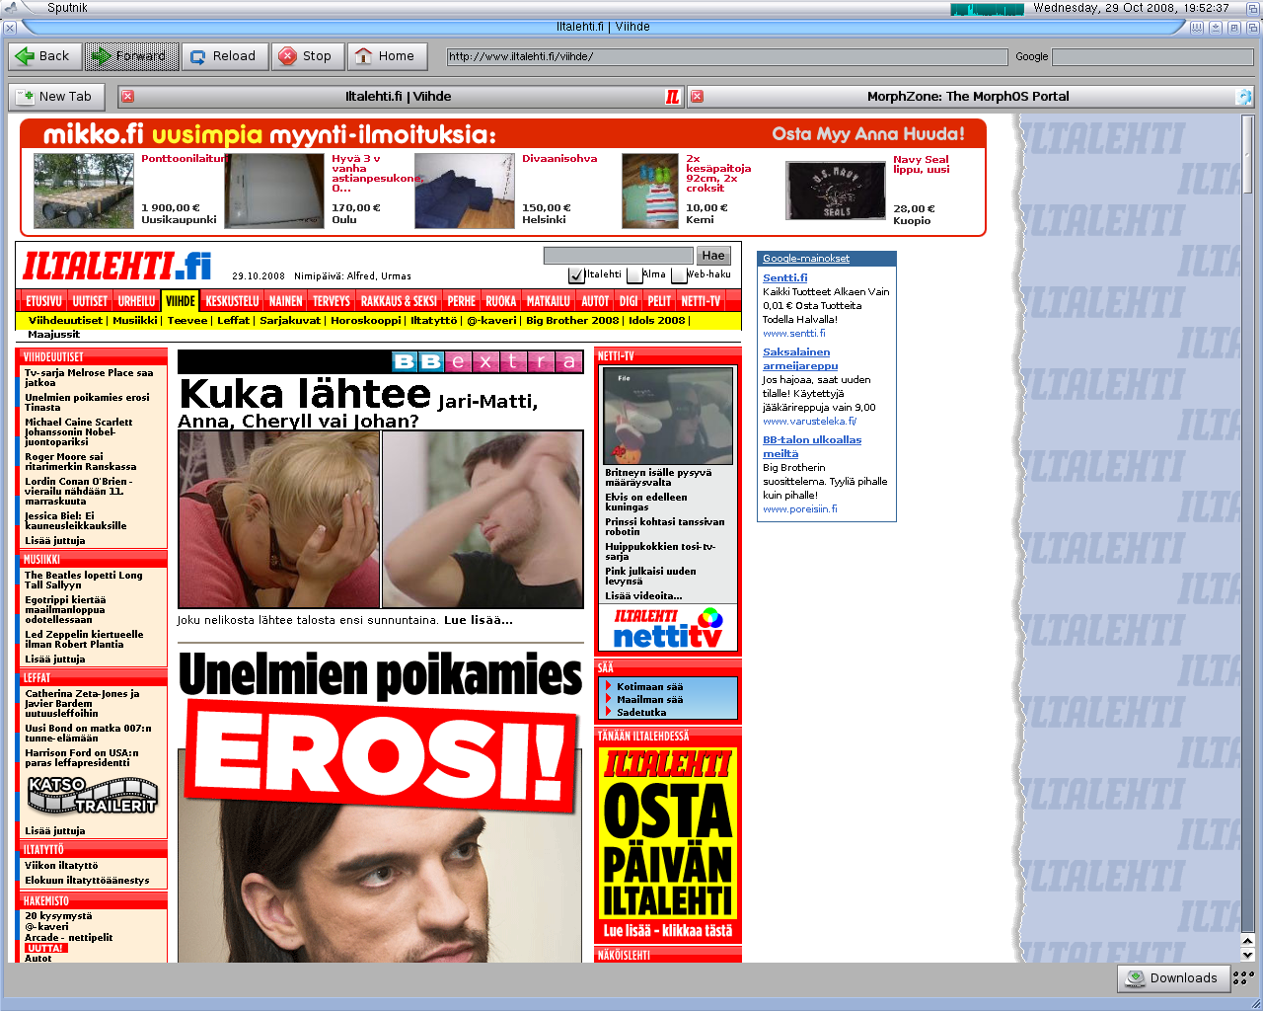The height and width of the screenshot is (1011, 1263).
Task: Open the DIGI section
Action: (629, 301)
